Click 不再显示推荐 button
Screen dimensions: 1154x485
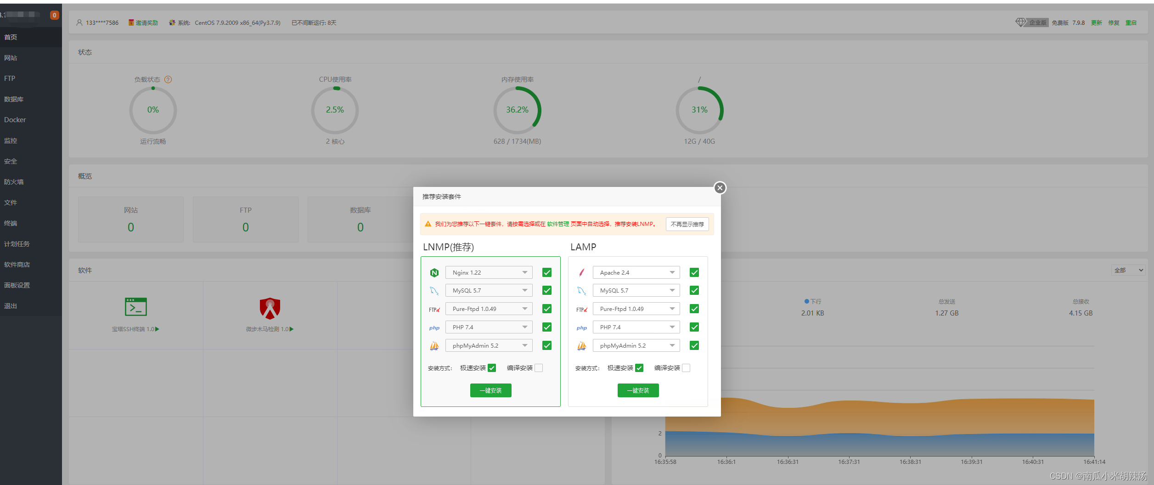pyautogui.click(x=687, y=224)
